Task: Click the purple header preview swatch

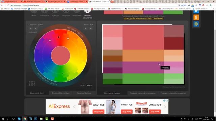Action: [x=153, y=12]
